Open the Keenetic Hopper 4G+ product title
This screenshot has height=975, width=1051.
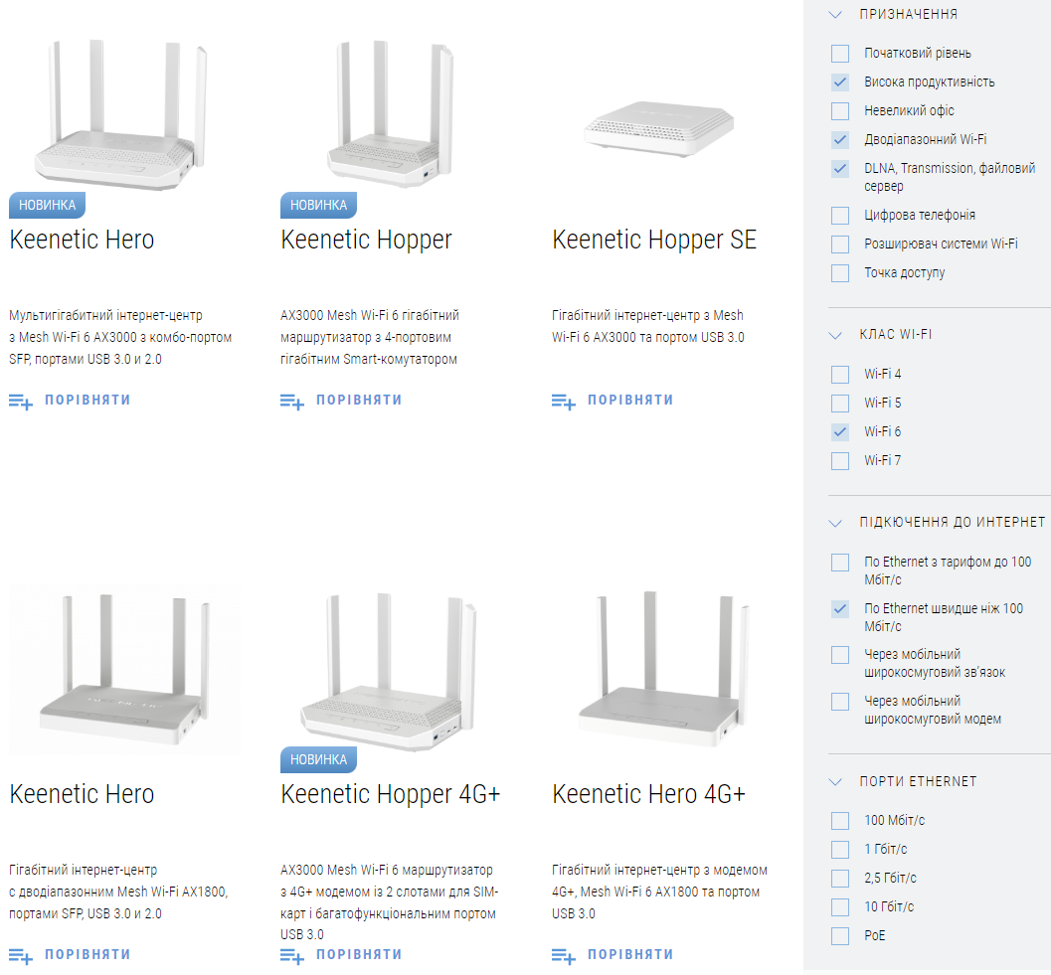pos(390,794)
